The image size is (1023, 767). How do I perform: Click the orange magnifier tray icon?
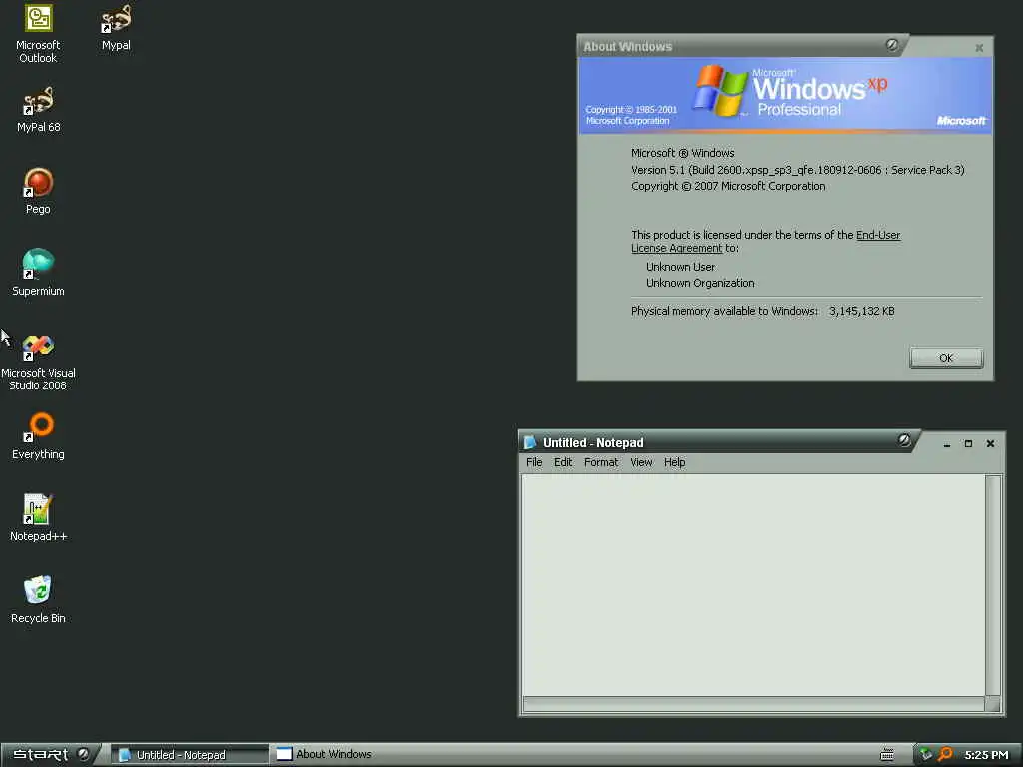[x=945, y=755]
